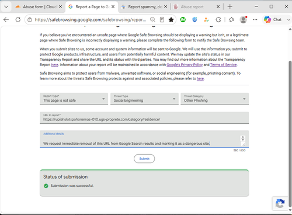
Task: Open the profile avatar menu
Action: [x=243, y=19]
